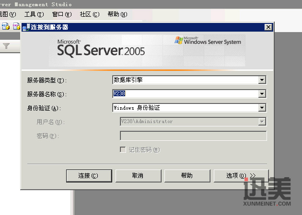This screenshot has width=302, height=215.
Task: Open the 工具(T) menu
Action: (34, 14)
